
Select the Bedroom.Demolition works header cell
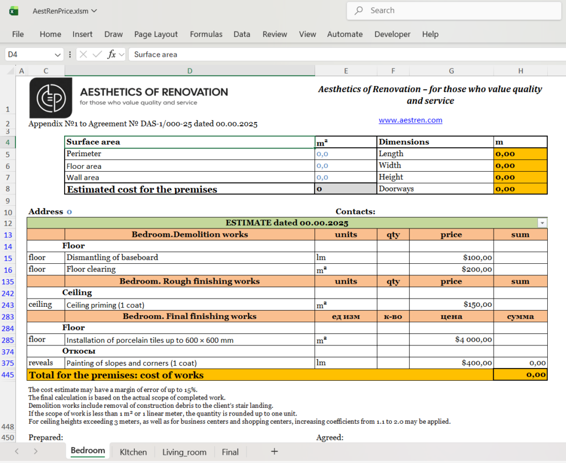[190, 235]
